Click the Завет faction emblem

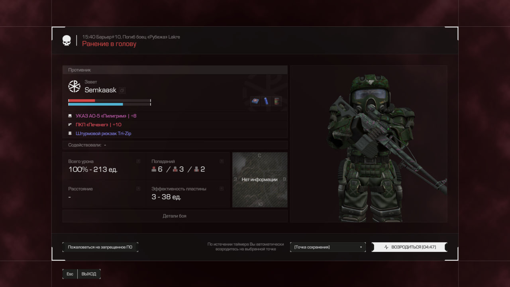[x=75, y=86]
